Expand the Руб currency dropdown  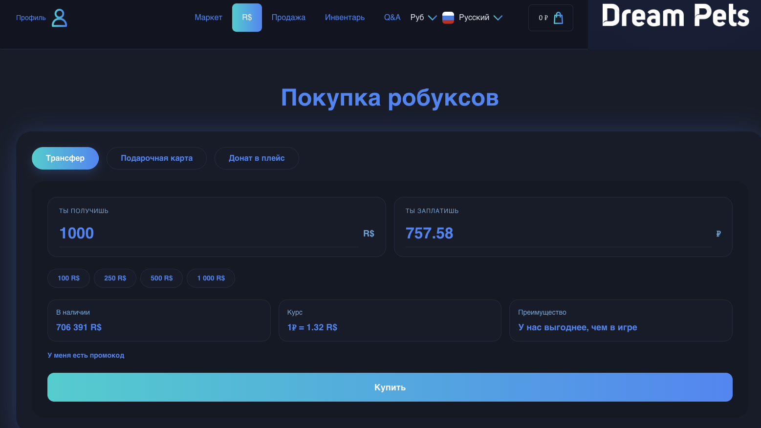(423, 18)
